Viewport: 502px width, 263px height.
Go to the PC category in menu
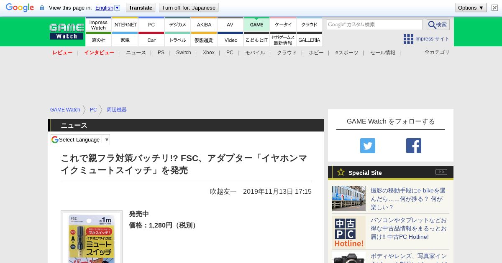coord(230,53)
